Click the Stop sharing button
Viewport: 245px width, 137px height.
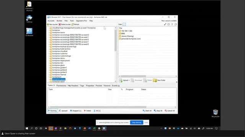(x=137, y=123)
